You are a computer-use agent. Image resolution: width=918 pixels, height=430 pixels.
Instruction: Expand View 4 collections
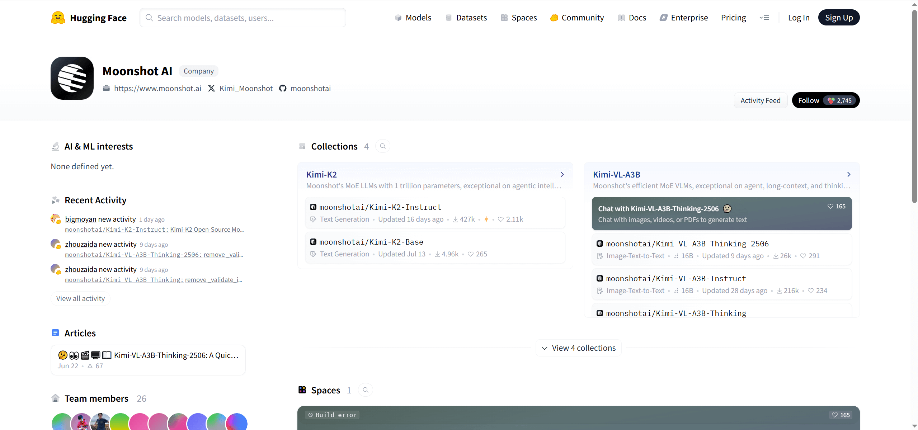point(579,348)
